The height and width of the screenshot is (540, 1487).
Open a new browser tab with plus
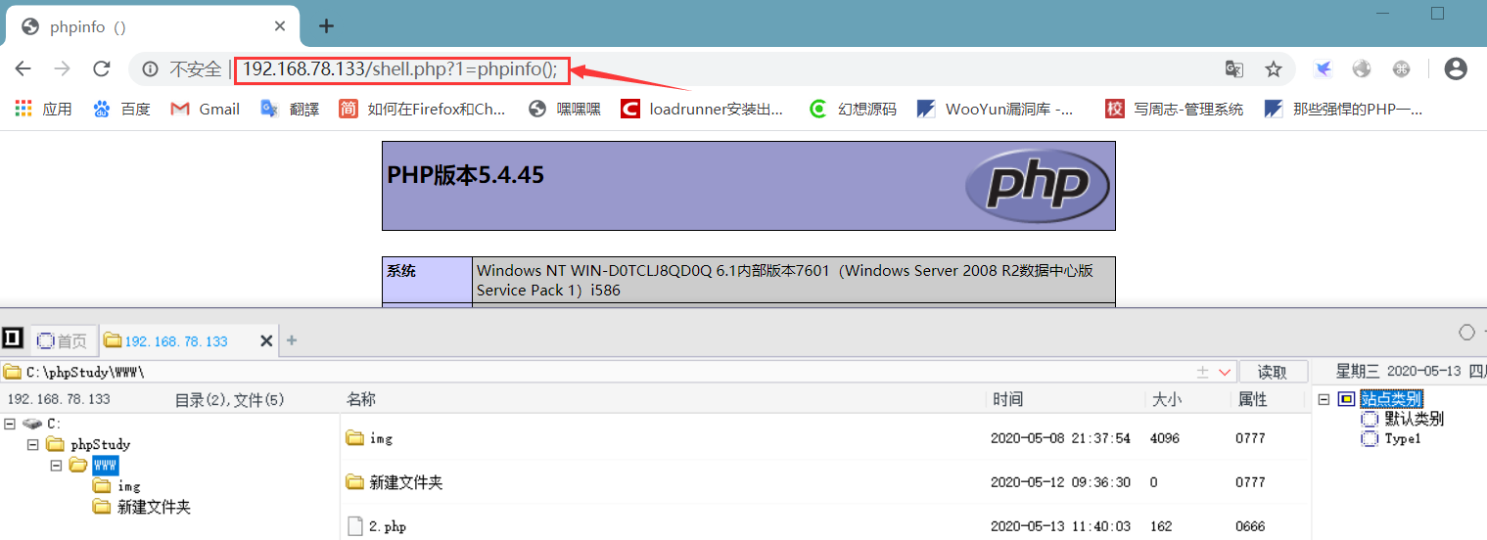pos(327,26)
